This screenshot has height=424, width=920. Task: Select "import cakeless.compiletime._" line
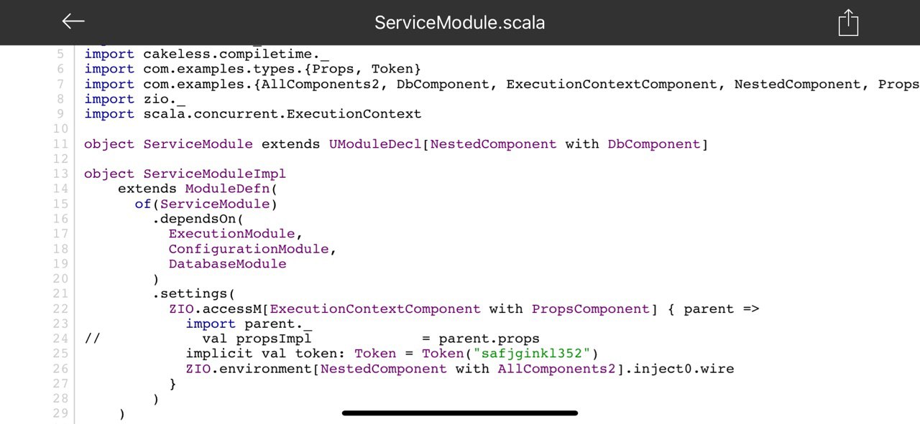click(206, 54)
